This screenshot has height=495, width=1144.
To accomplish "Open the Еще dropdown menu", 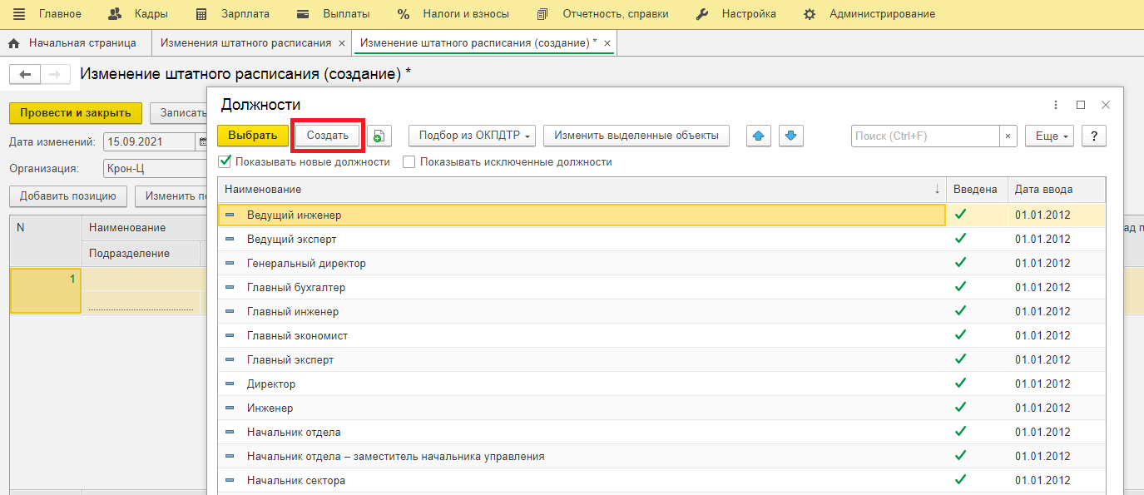I will [x=1049, y=136].
